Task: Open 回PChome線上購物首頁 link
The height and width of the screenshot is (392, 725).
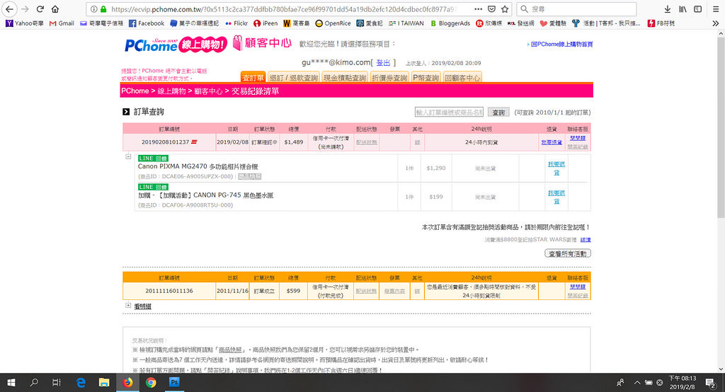Action: (561, 45)
